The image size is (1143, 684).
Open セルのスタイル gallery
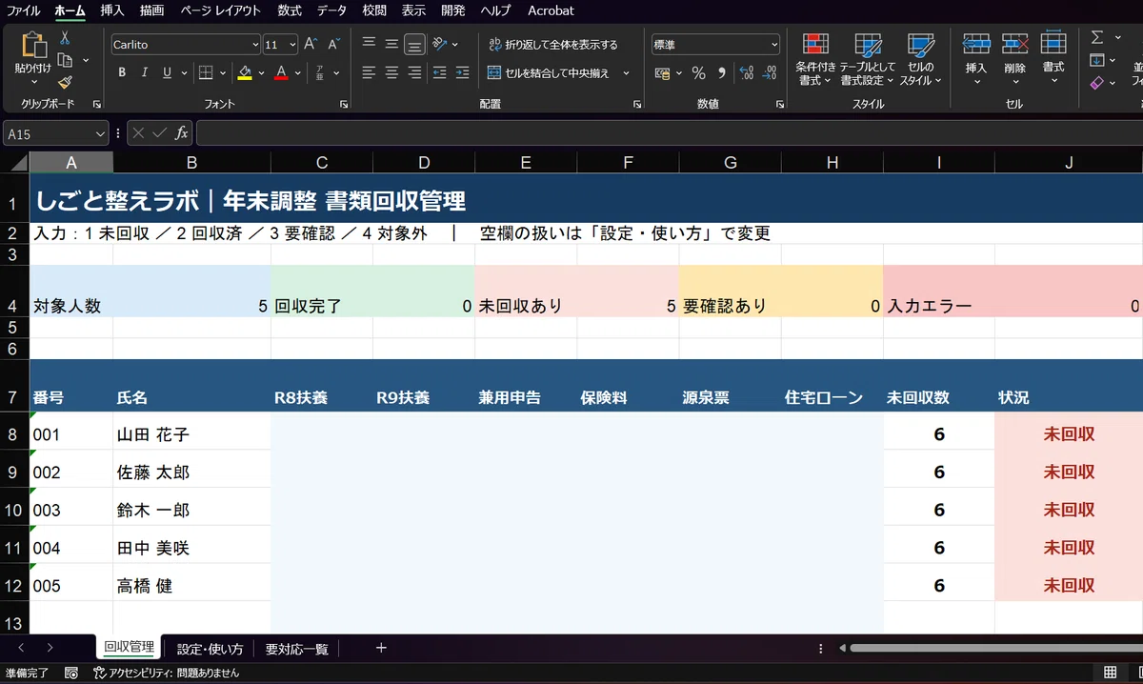tap(921, 60)
